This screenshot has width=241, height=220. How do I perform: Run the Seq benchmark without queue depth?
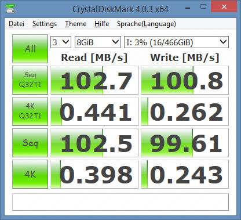click(30, 143)
